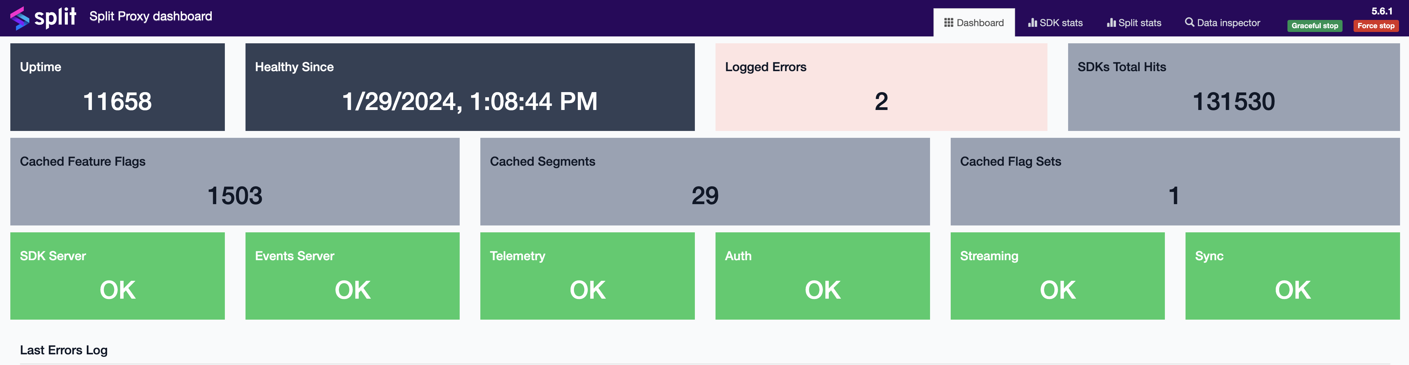
Task: Click the Streaming OK status tile
Action: [x=1057, y=276]
